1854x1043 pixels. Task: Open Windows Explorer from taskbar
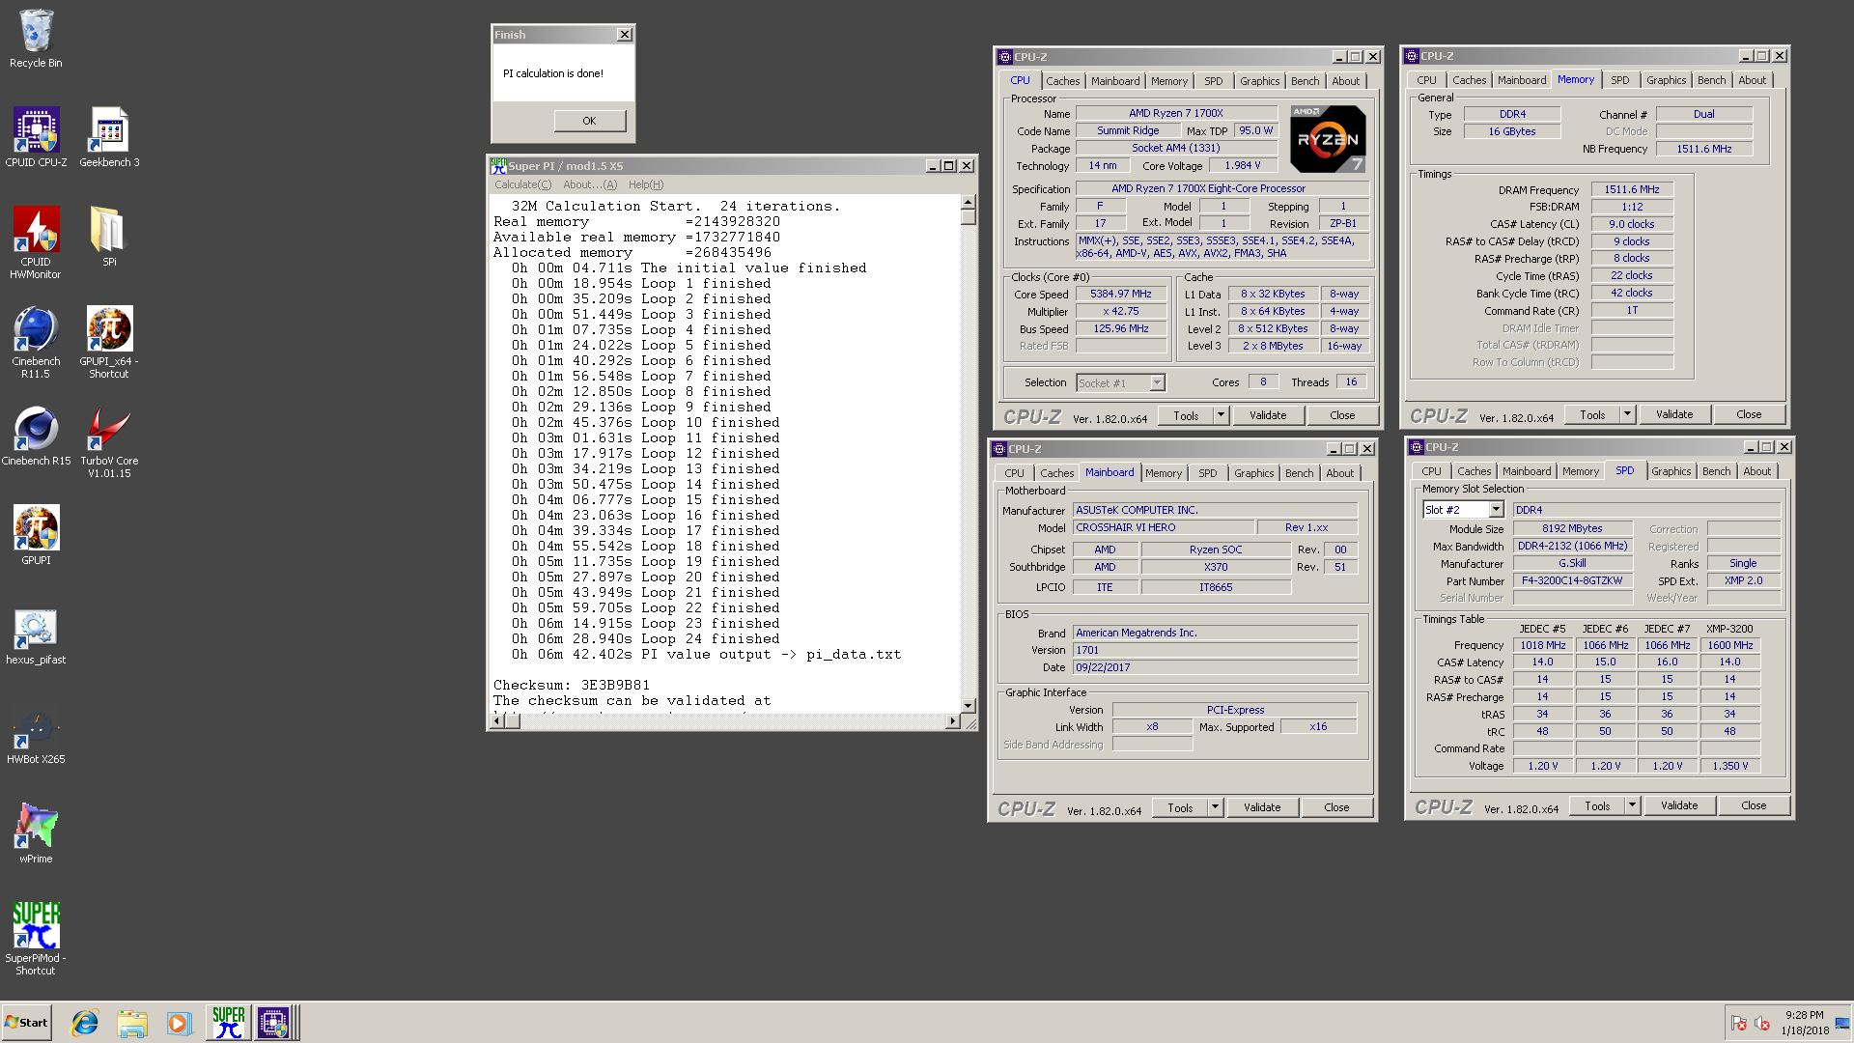(132, 1023)
